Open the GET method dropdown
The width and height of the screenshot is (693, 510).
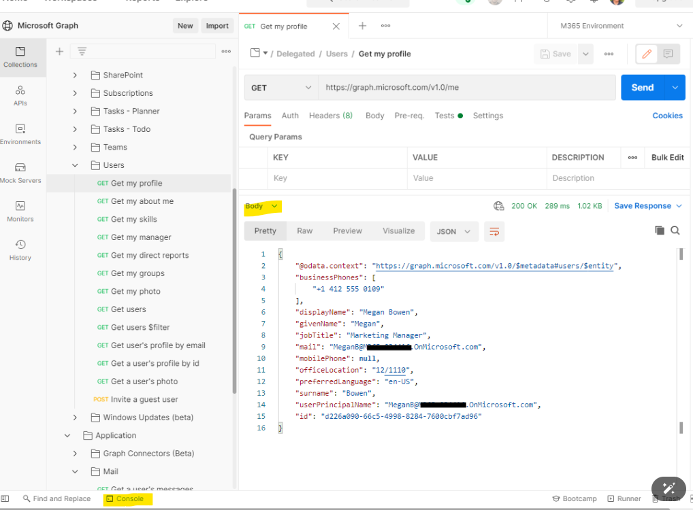[x=281, y=88]
